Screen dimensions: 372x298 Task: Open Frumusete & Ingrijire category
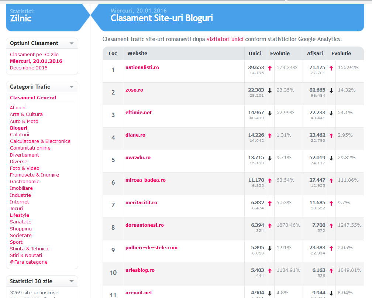(x=34, y=175)
